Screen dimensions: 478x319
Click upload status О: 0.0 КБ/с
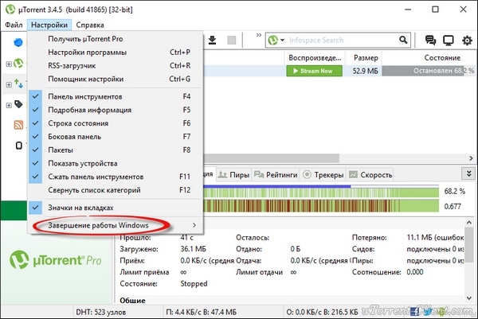point(322,312)
